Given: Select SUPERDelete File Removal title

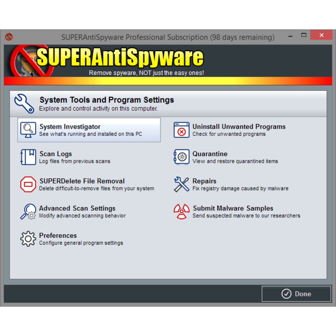Looking at the screenshot, I should pyautogui.click(x=82, y=181).
